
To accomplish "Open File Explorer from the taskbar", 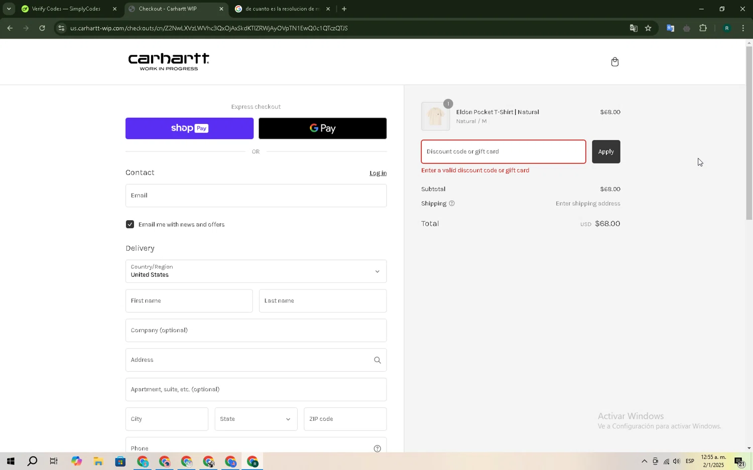I will click(98, 461).
